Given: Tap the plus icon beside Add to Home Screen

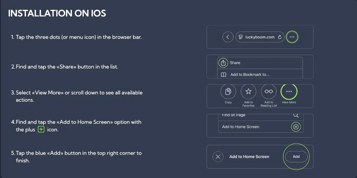Looking at the screenshot, I should tap(296, 127).
